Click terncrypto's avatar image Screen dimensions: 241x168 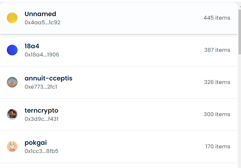pyautogui.click(x=12, y=114)
